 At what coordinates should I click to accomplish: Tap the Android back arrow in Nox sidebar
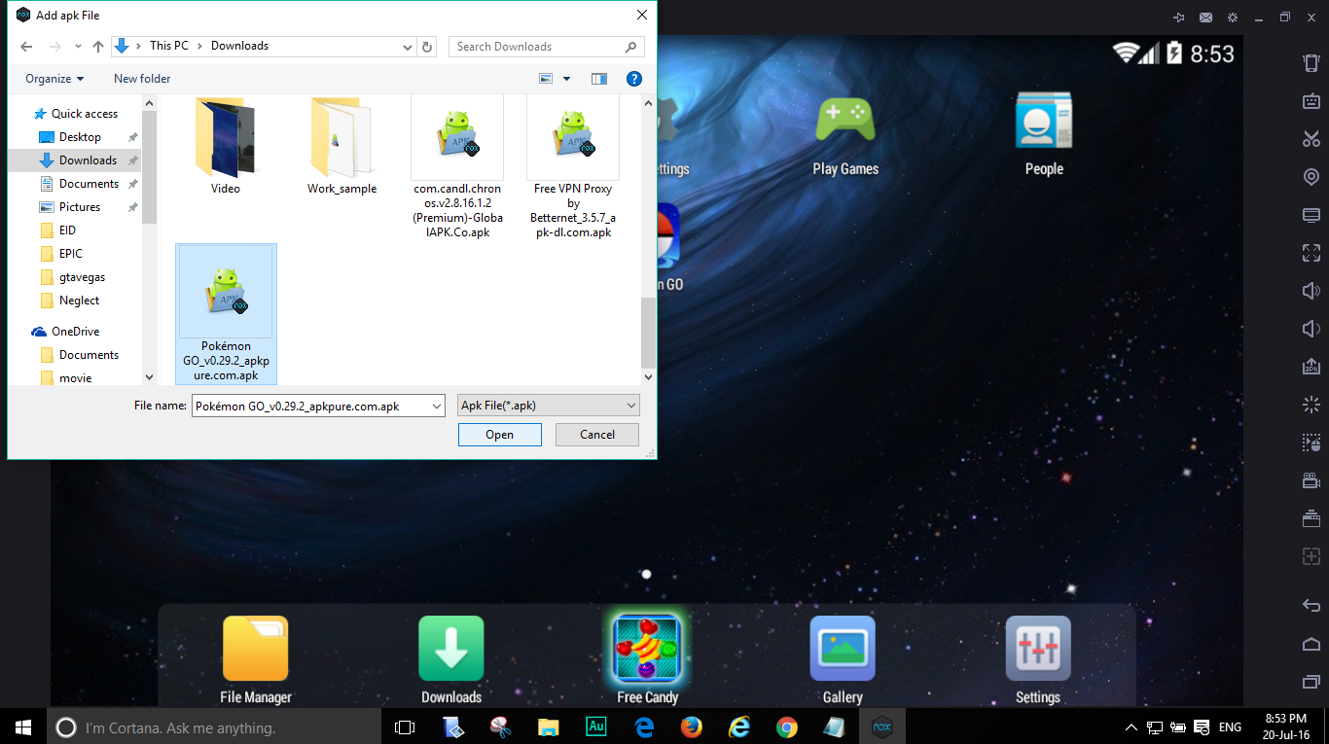(1311, 605)
